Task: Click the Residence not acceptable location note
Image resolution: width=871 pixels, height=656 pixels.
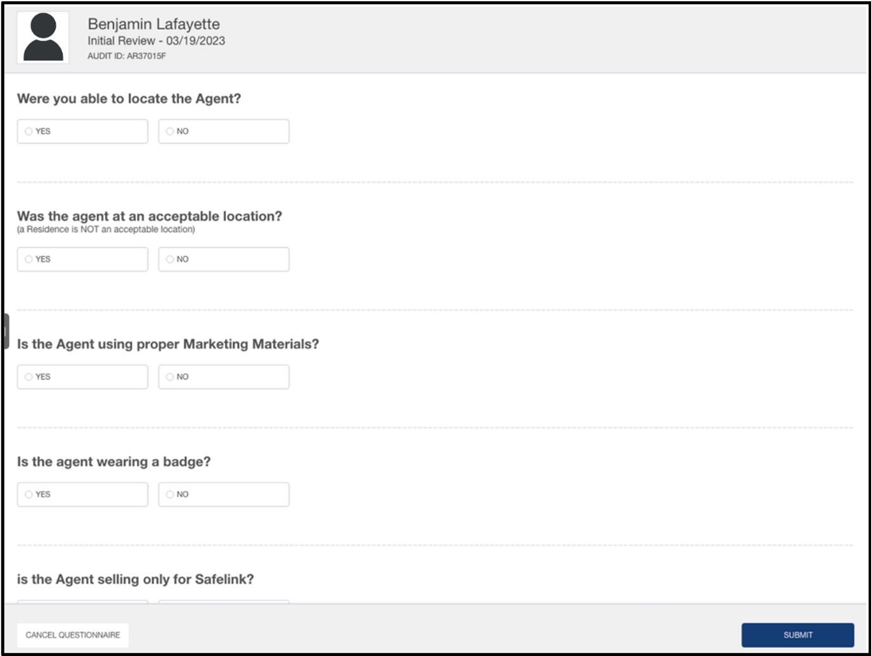Action: 106,229
